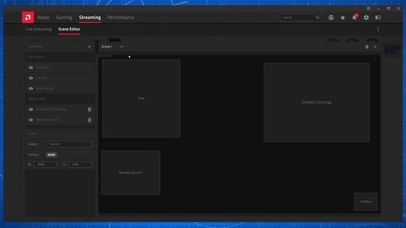Image resolution: width=406 pixels, height=228 pixels.
Task: Click the scene Name input field
Action: [x=69, y=144]
